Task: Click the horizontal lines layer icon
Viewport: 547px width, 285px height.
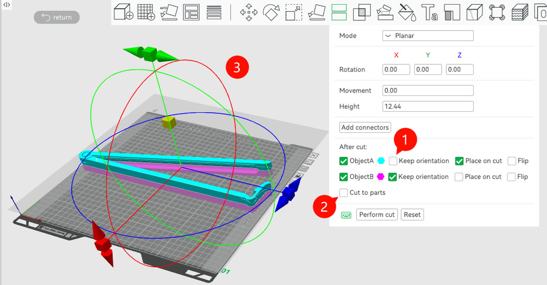Action: (x=214, y=12)
